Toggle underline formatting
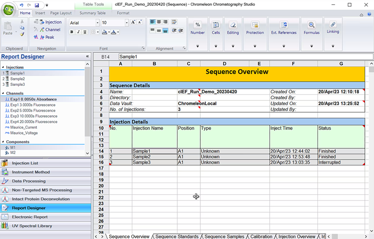This screenshot has height=239, width=374. tap(85, 32)
